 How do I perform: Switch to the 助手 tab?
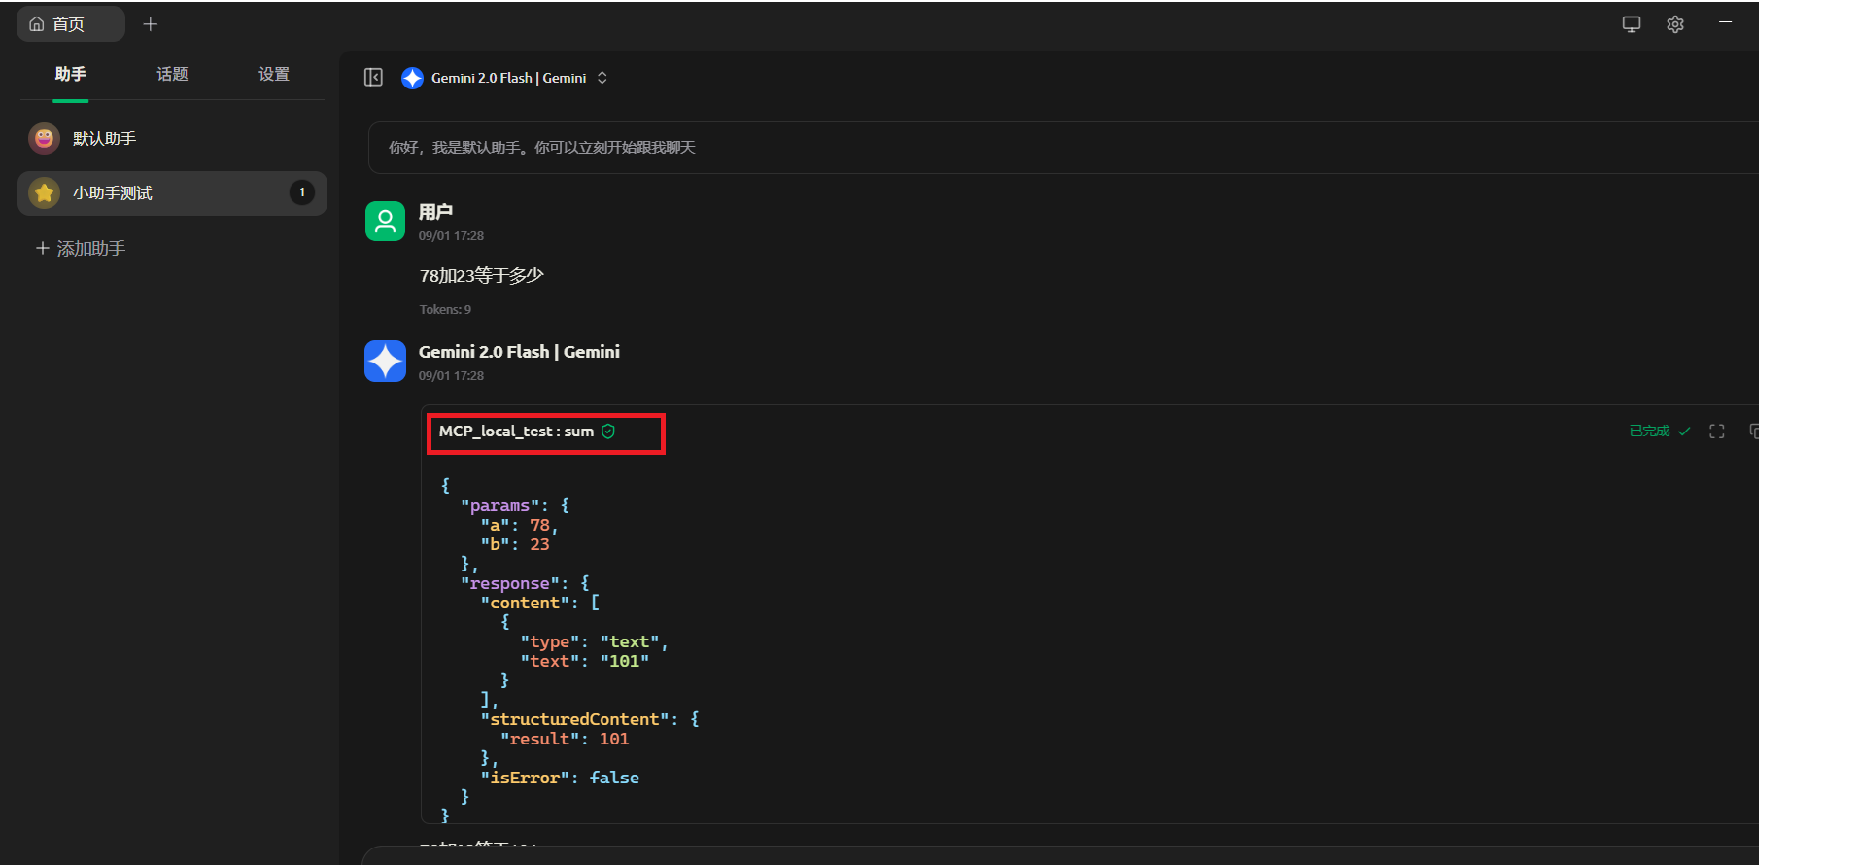71,74
